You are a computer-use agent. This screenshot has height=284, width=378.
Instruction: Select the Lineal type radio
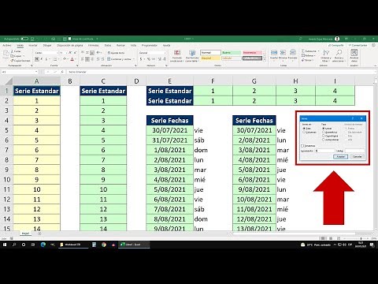pyautogui.click(x=324, y=129)
